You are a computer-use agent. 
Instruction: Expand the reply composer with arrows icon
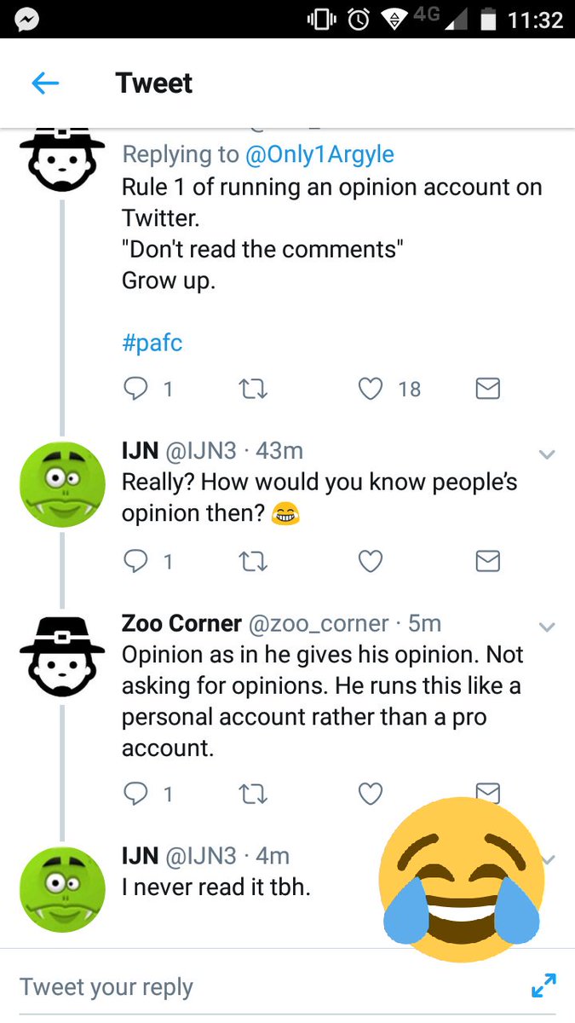(x=543, y=985)
